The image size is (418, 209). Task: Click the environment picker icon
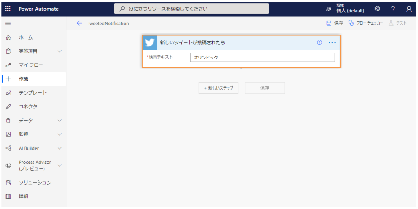click(x=329, y=9)
